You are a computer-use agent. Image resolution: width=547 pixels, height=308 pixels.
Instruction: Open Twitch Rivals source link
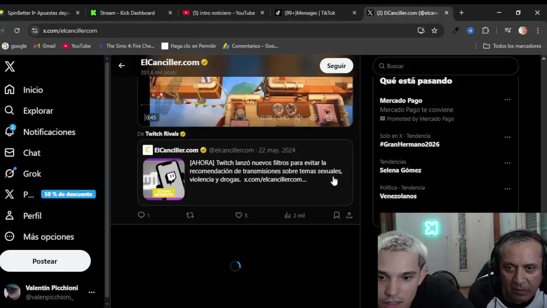(x=162, y=134)
